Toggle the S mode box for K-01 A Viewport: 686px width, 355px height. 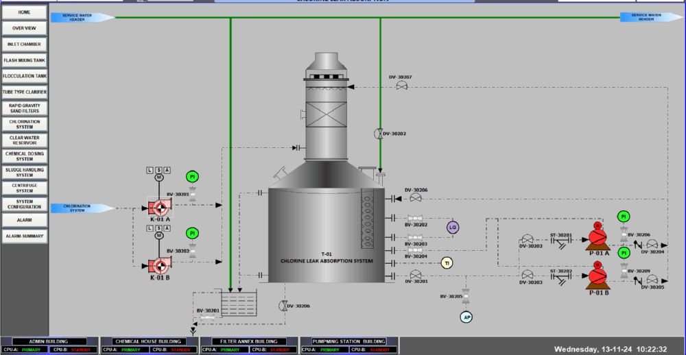point(158,169)
